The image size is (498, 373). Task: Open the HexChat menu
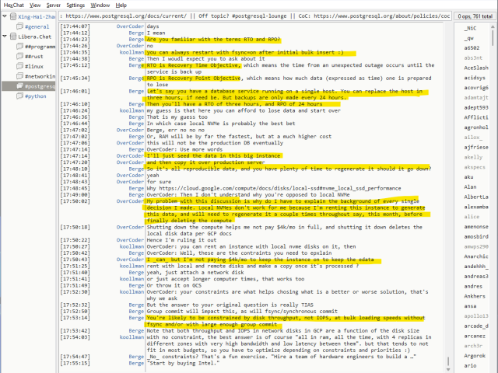pos(13,5)
